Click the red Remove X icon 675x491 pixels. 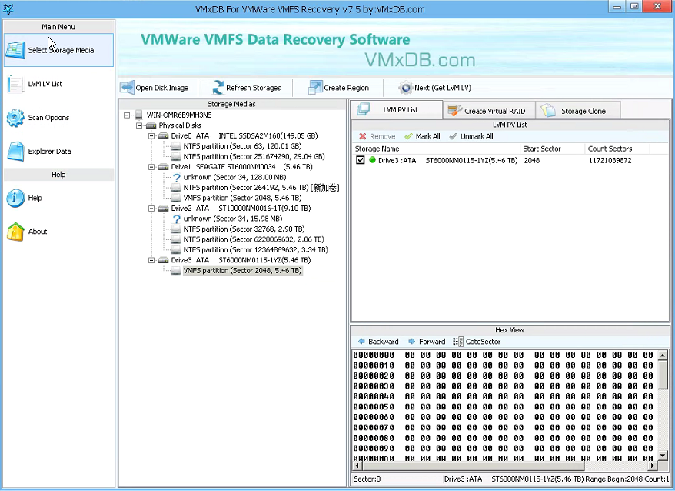click(x=362, y=136)
